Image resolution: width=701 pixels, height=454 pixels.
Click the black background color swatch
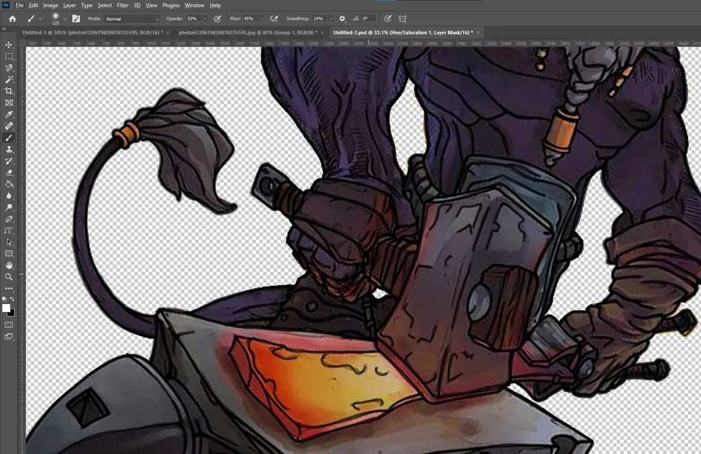tap(12, 313)
